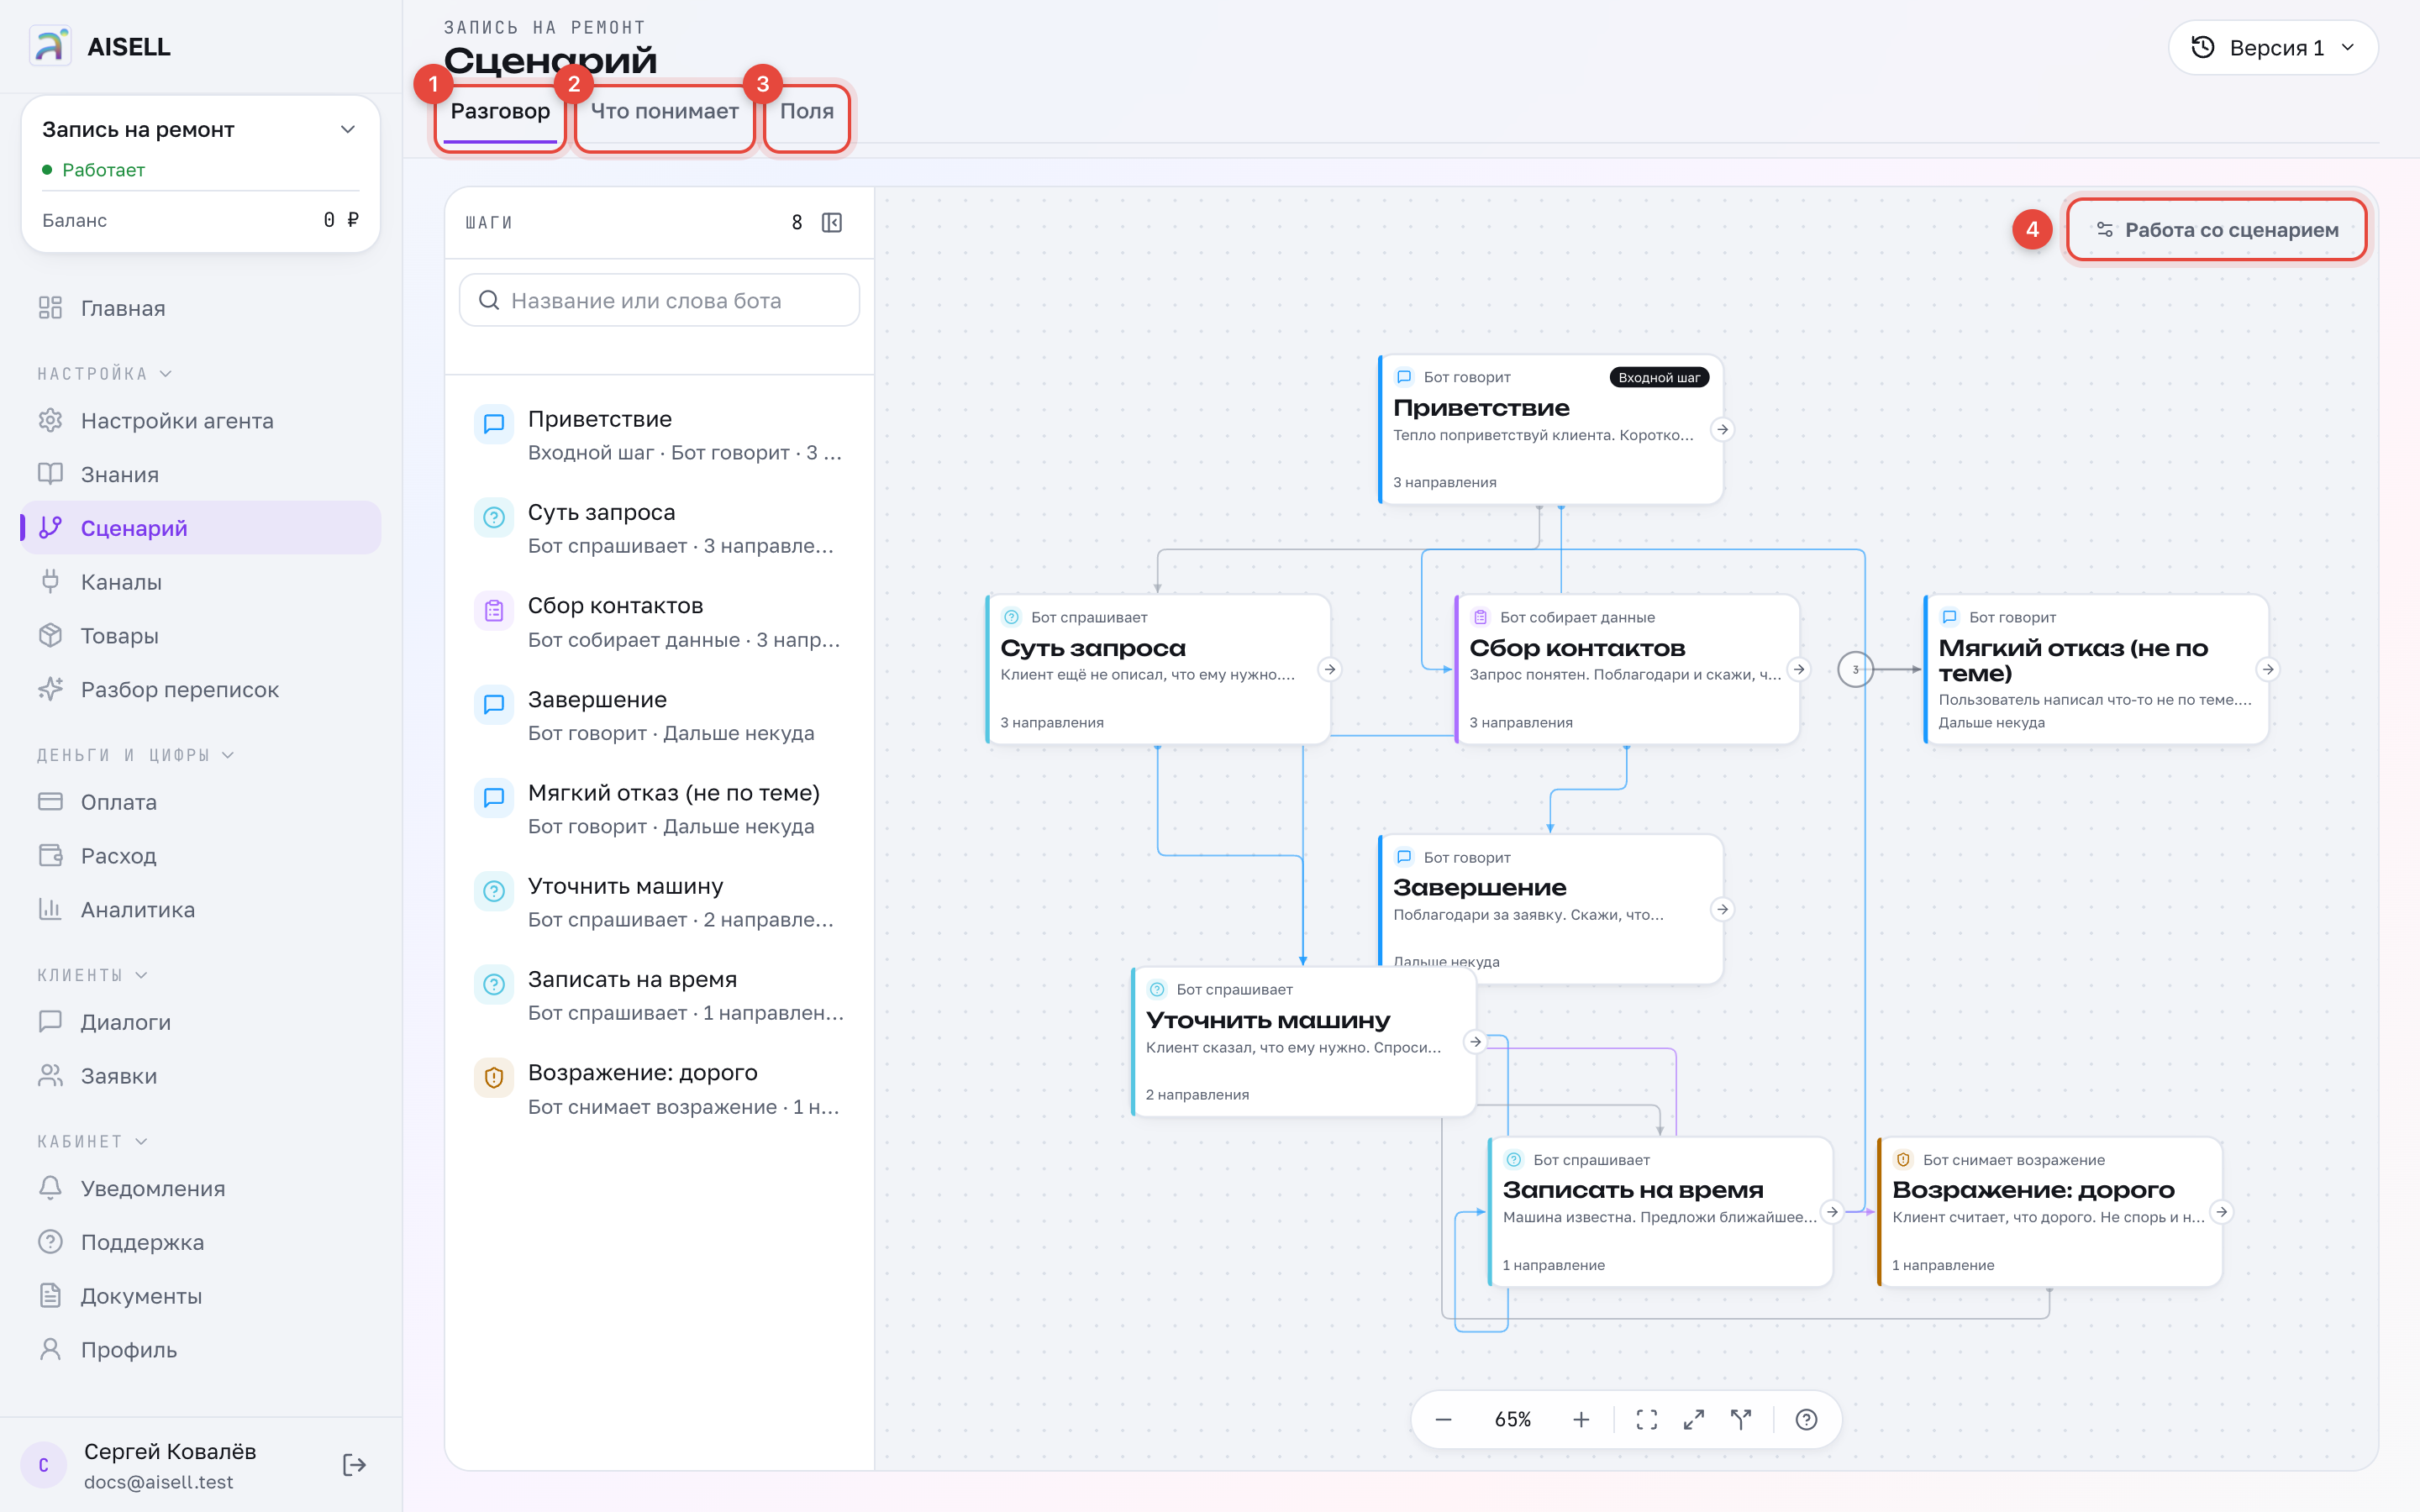Image resolution: width=2420 pixels, height=1512 pixels.
Task: Select Мягкий отказ (не по теме) step
Action: pyautogui.click(x=659, y=808)
